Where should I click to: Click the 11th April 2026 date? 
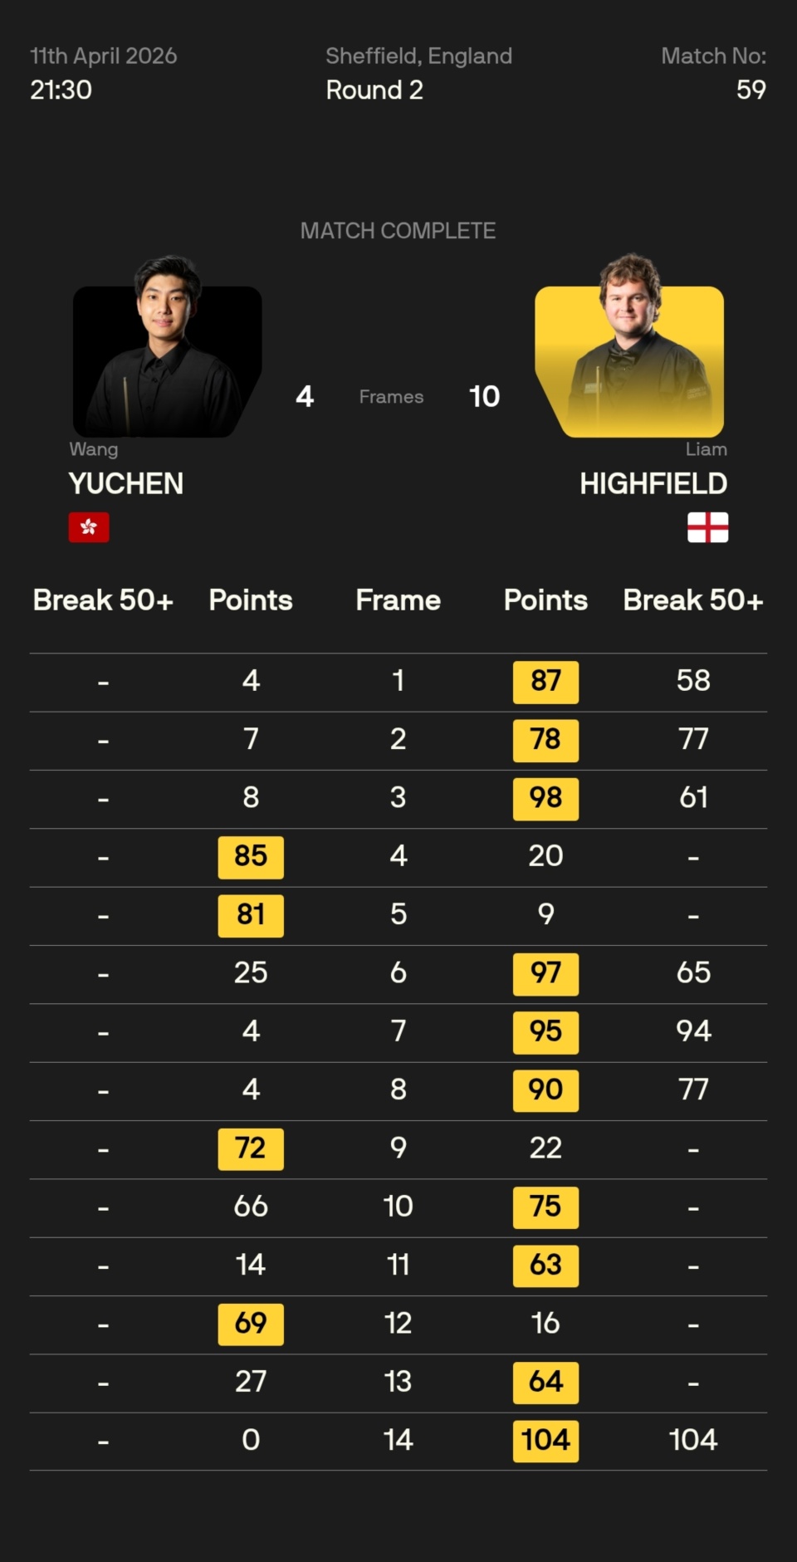[104, 56]
